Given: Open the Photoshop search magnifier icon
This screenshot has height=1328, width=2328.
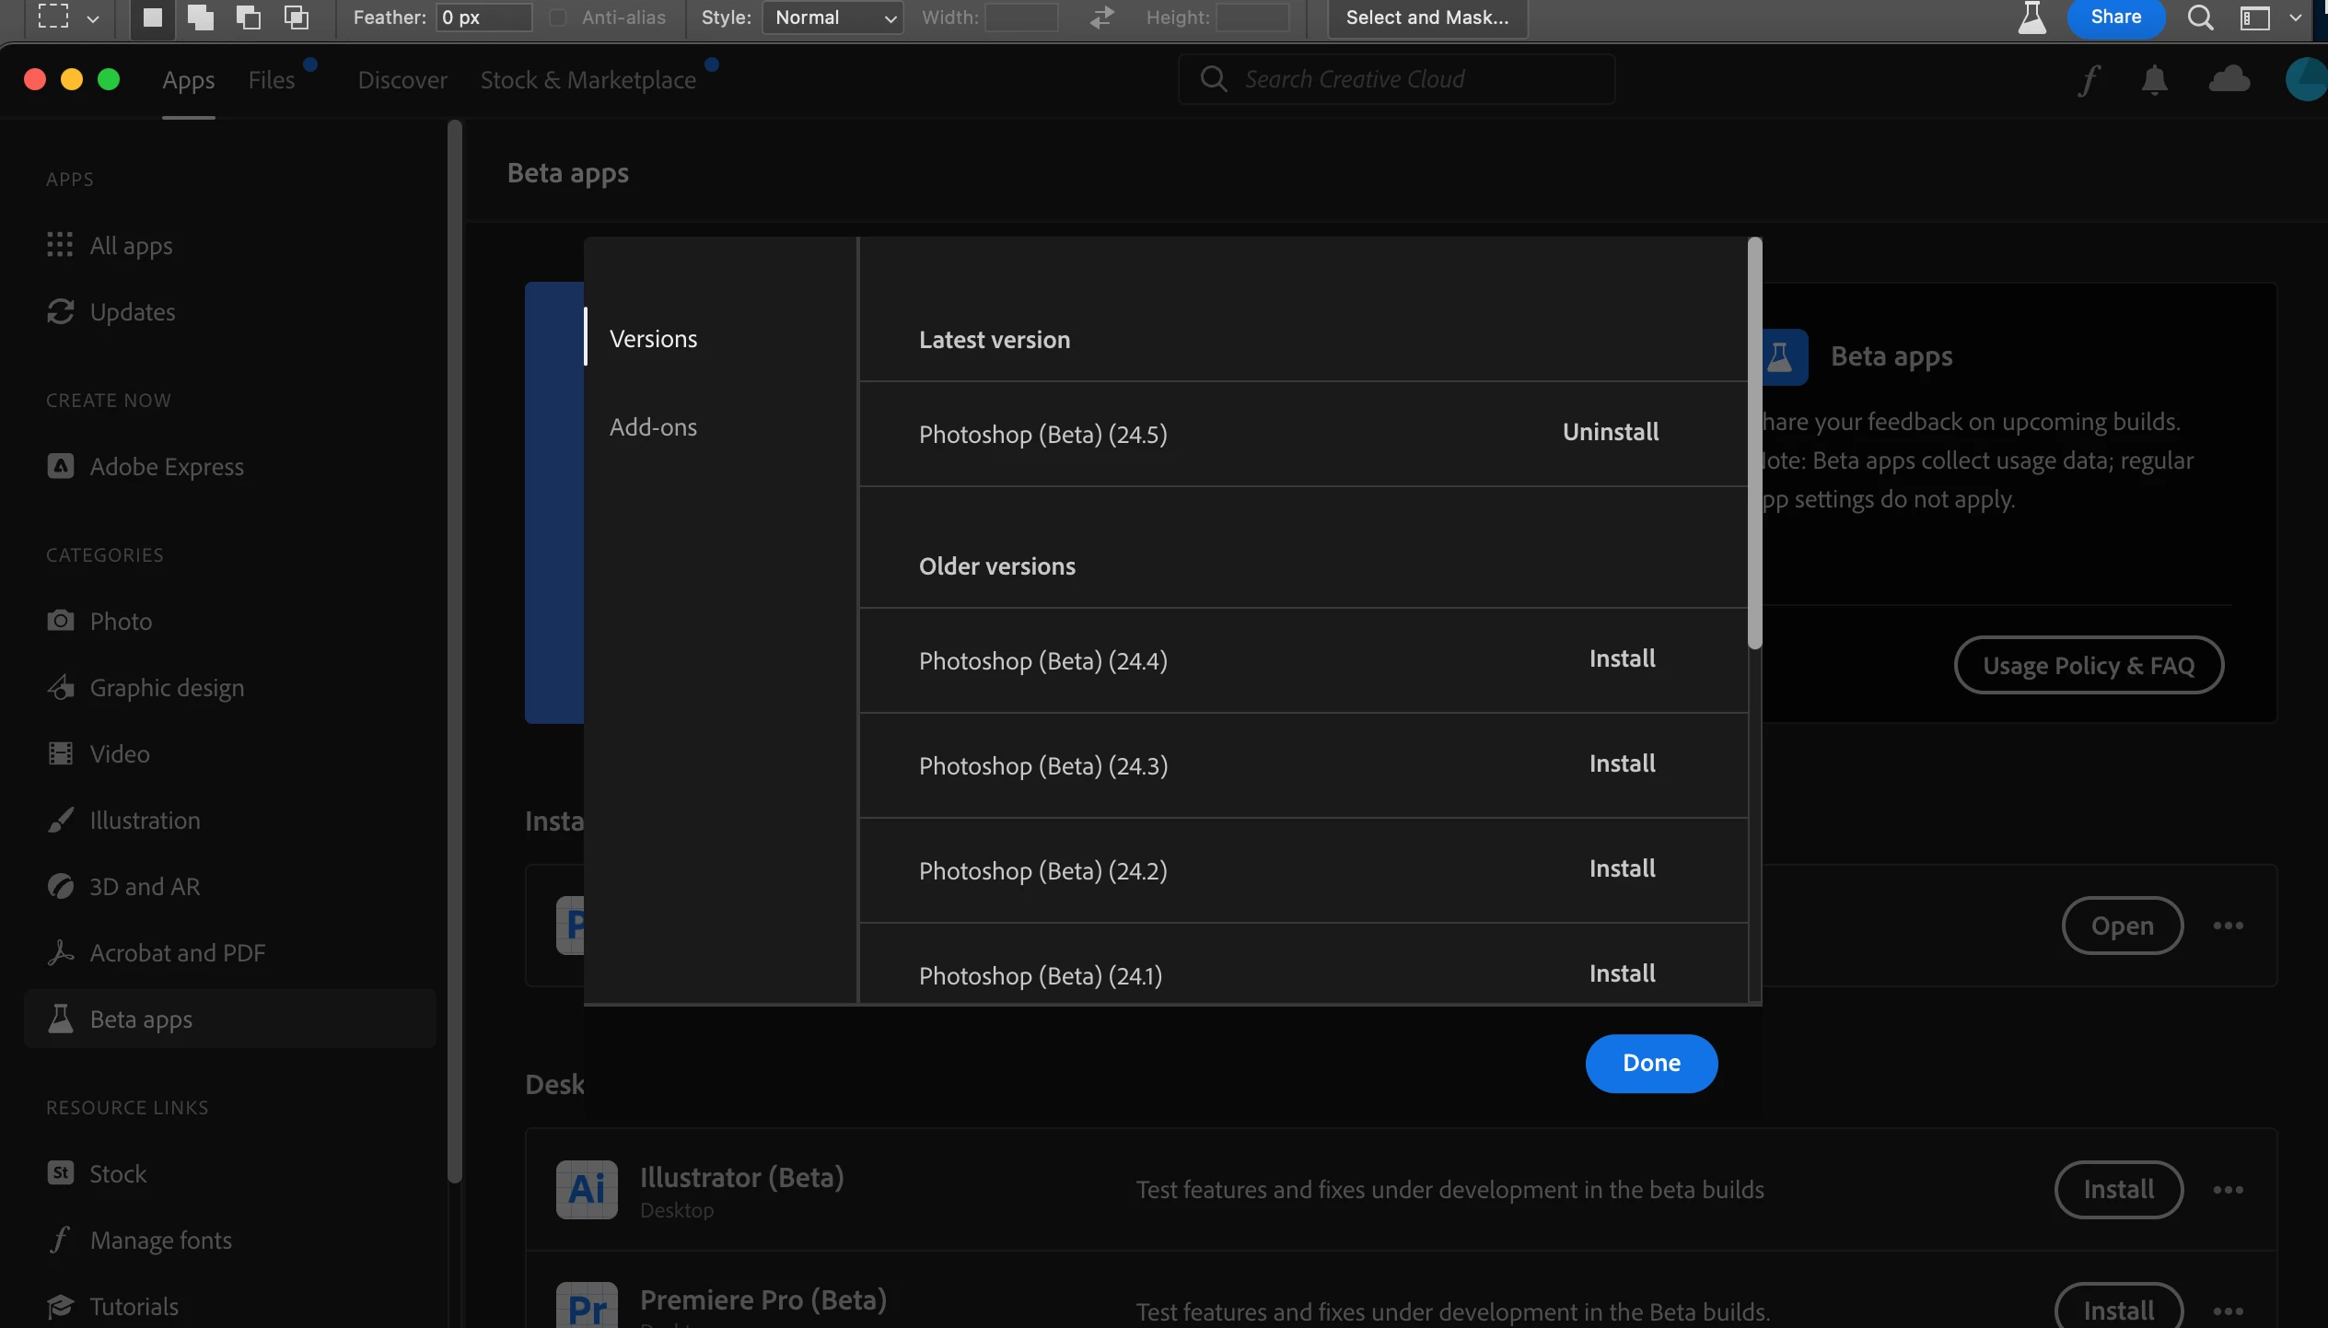Looking at the screenshot, I should click(2200, 17).
